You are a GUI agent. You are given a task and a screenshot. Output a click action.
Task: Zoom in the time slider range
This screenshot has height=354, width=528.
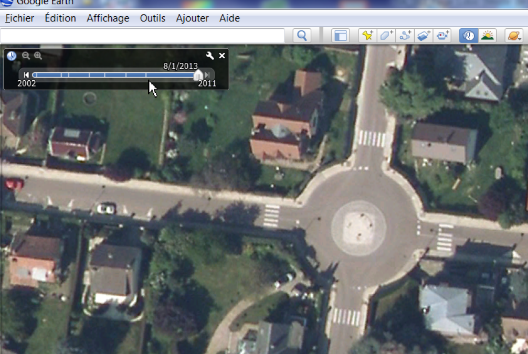tap(38, 56)
